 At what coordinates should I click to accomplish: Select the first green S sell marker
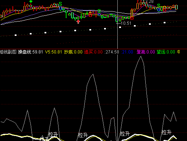tap(60, 4)
